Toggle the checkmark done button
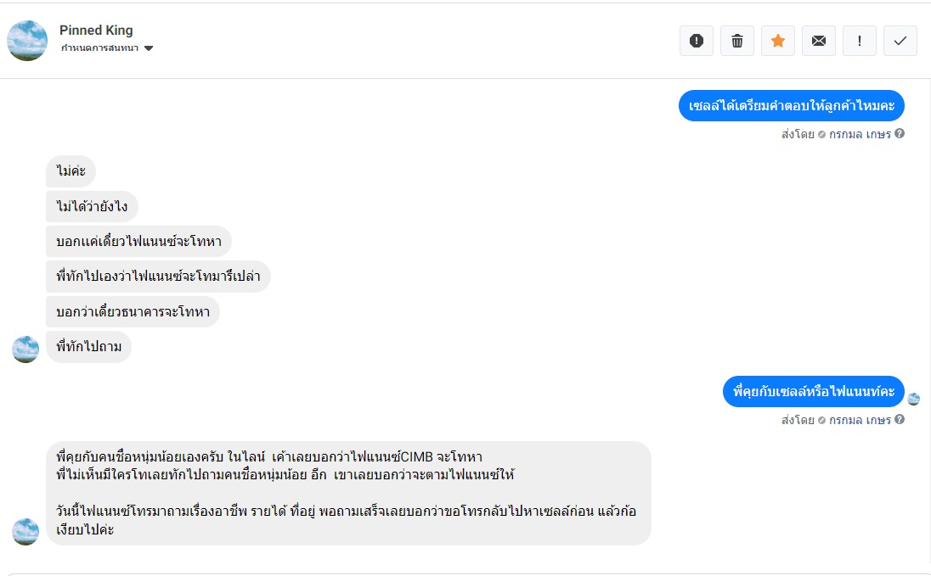Image resolution: width=931 pixels, height=576 pixels. pos(900,41)
